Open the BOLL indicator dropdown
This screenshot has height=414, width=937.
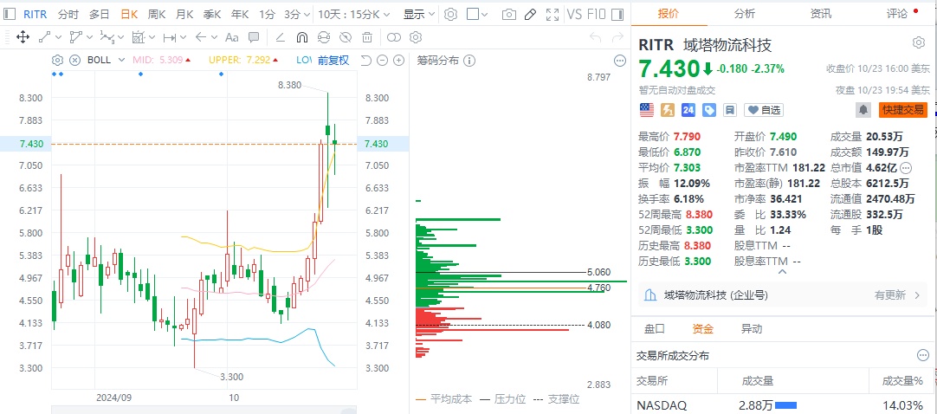tap(105, 60)
